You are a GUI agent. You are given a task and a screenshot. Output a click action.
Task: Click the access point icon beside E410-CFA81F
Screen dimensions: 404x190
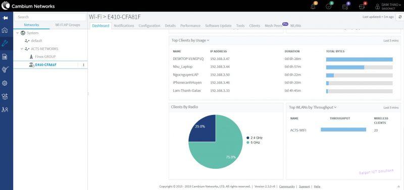32,65
